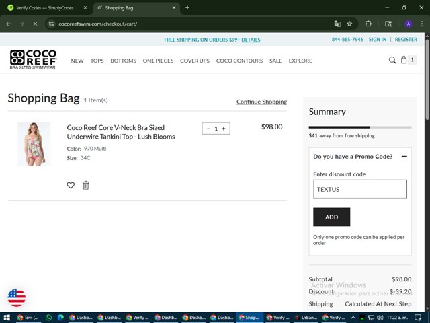The width and height of the screenshot is (430, 323).
Task: Click the '$41 away from free shipping' text
Action: (x=341, y=135)
